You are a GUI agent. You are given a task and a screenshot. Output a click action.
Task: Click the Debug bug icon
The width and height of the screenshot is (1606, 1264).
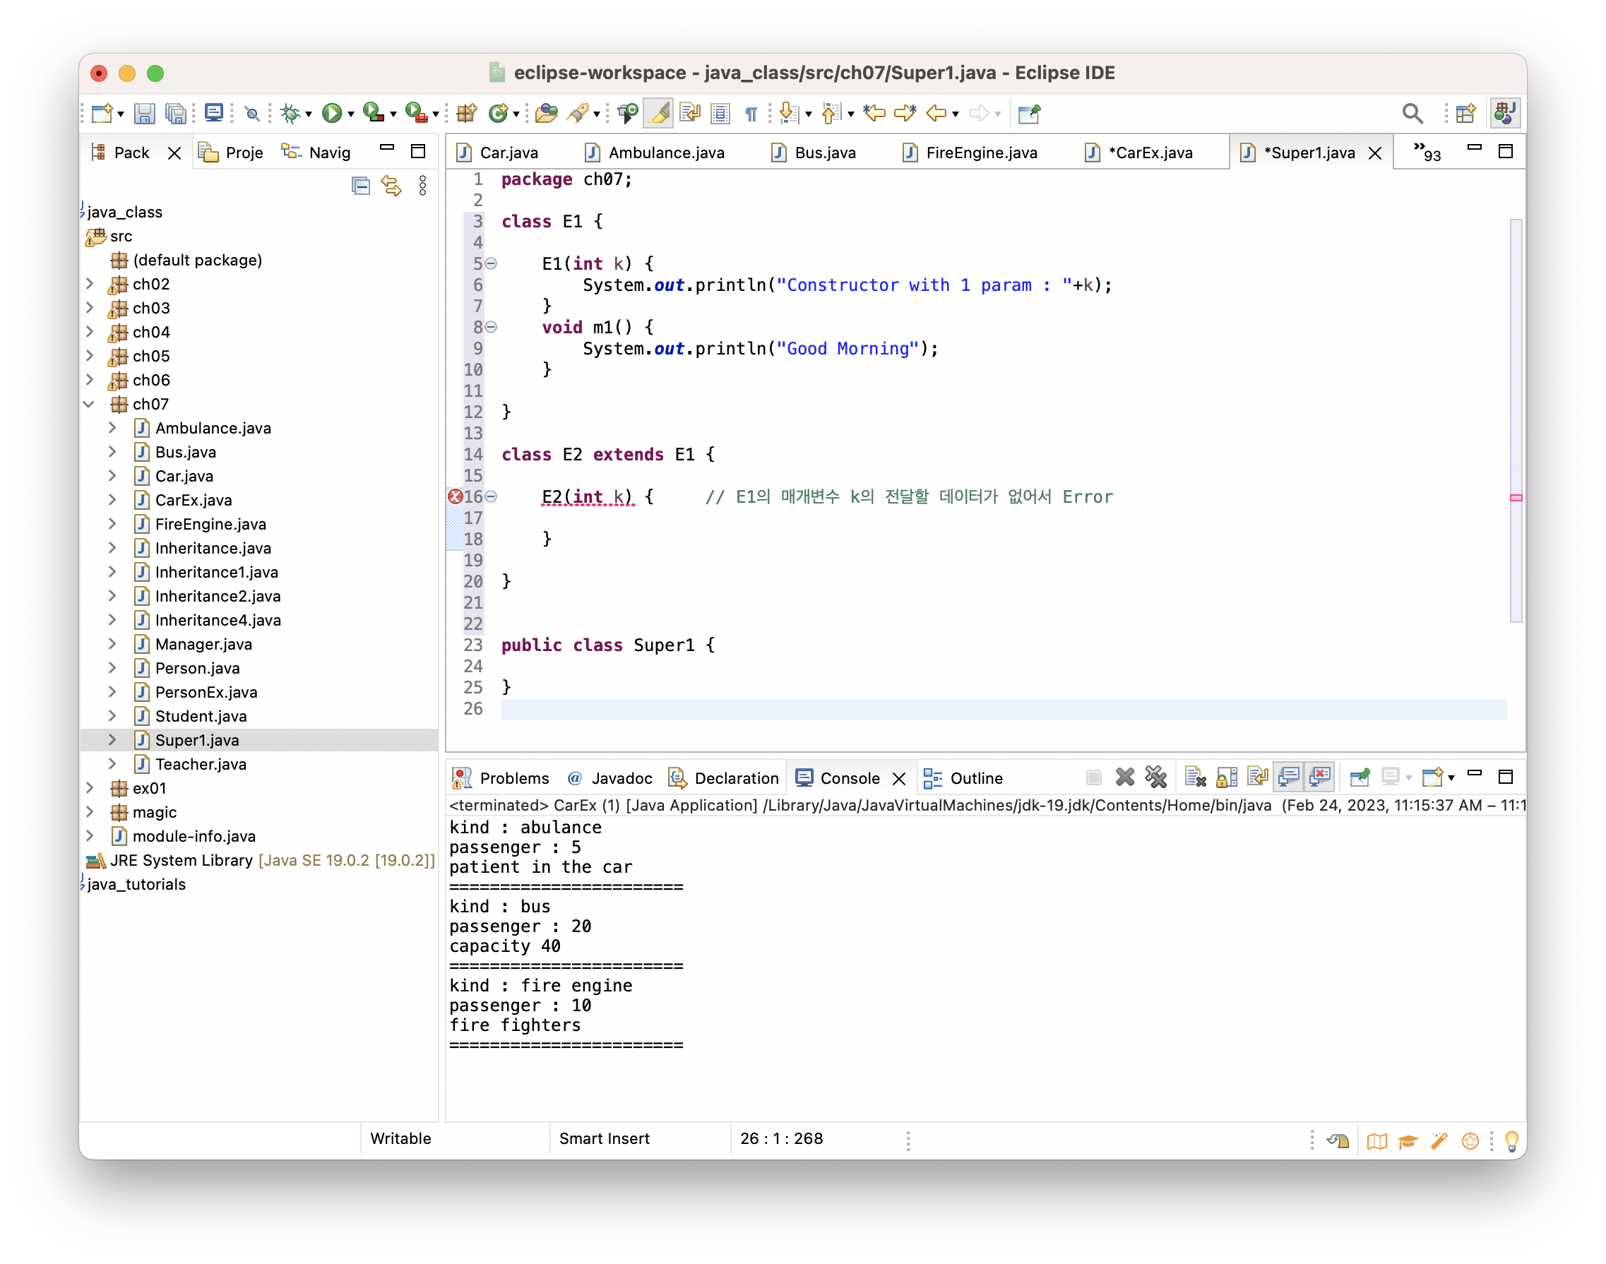coord(290,113)
